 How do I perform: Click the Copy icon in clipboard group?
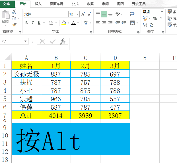coord(14,18)
